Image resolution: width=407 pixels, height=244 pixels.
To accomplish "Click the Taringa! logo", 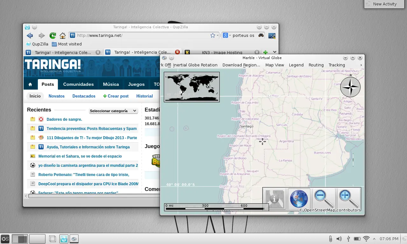I will (53, 65).
